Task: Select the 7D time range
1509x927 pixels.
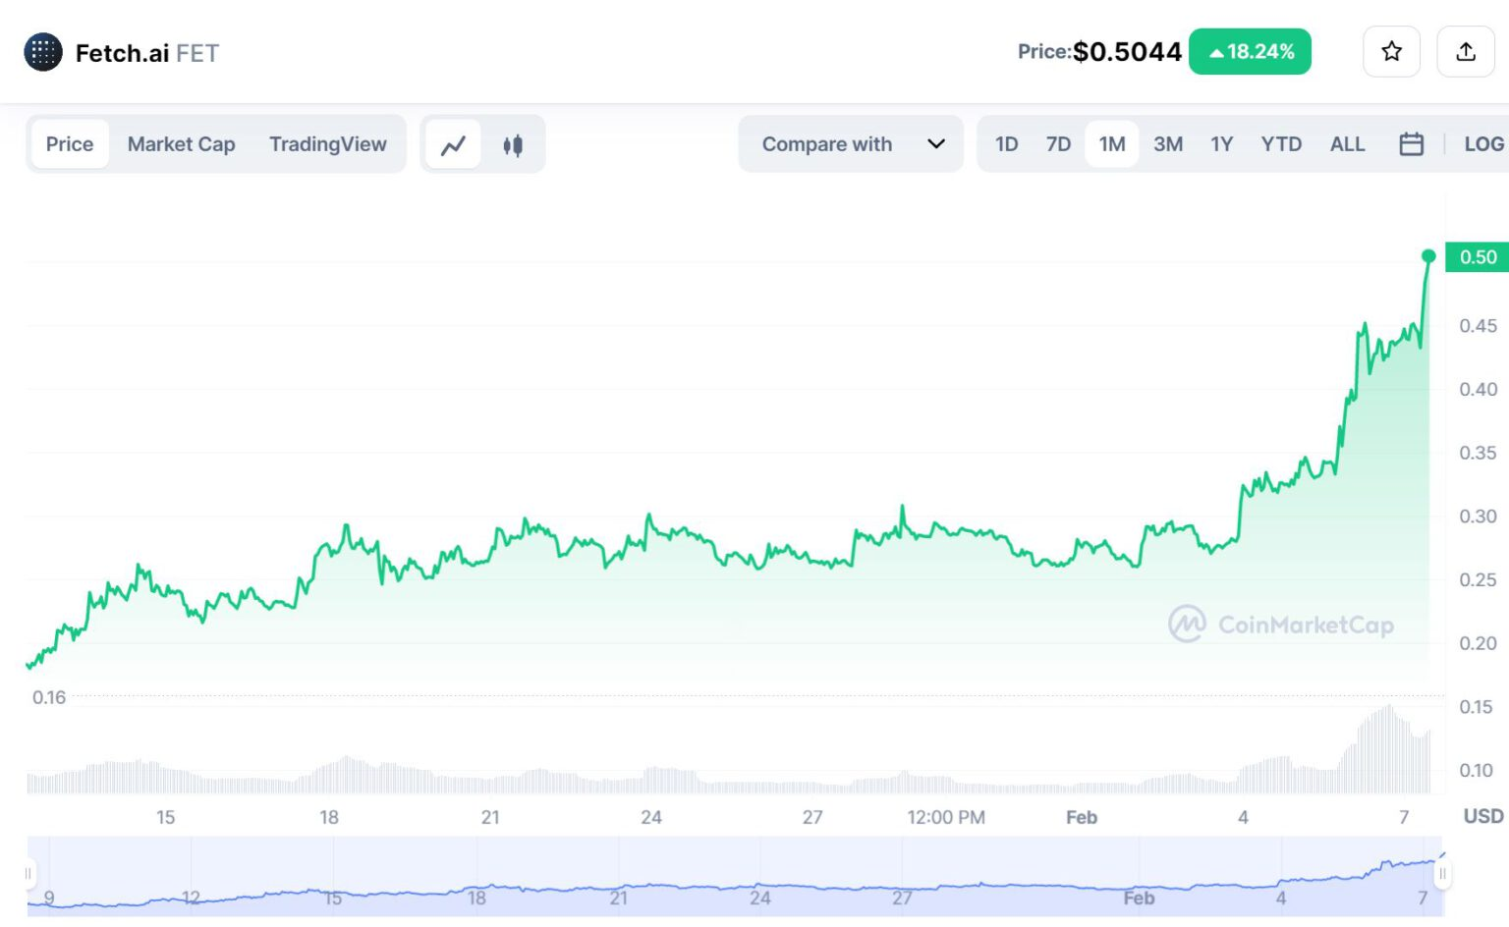Action: tap(1058, 144)
